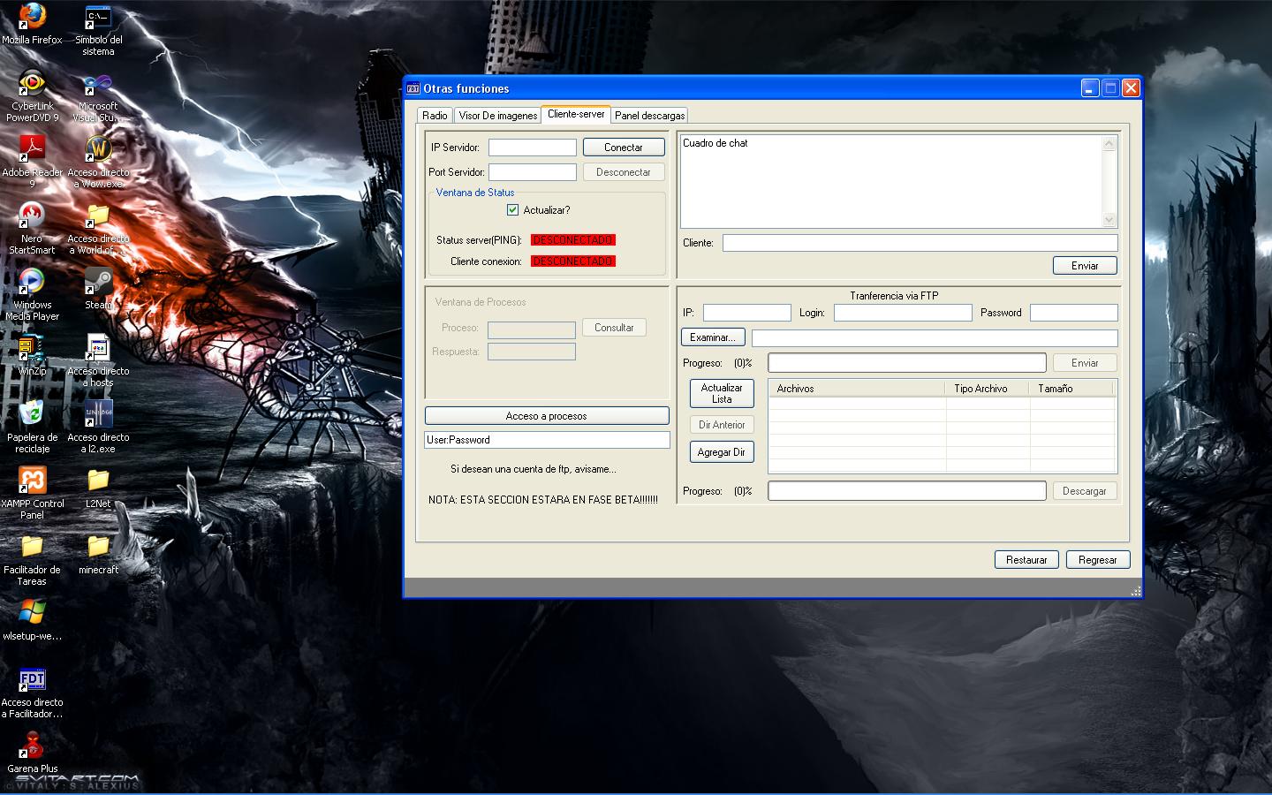
Task: Click the file path field beside Examinar
Action: click(935, 338)
